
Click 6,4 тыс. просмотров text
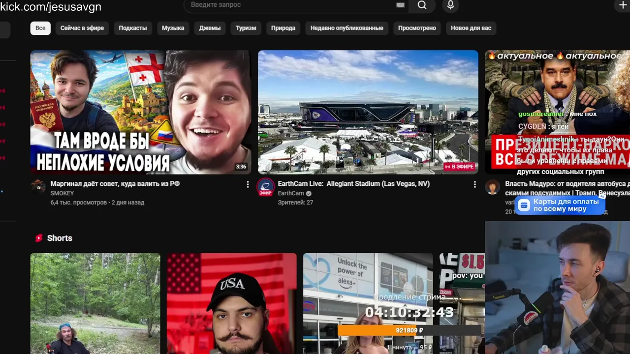coord(79,202)
